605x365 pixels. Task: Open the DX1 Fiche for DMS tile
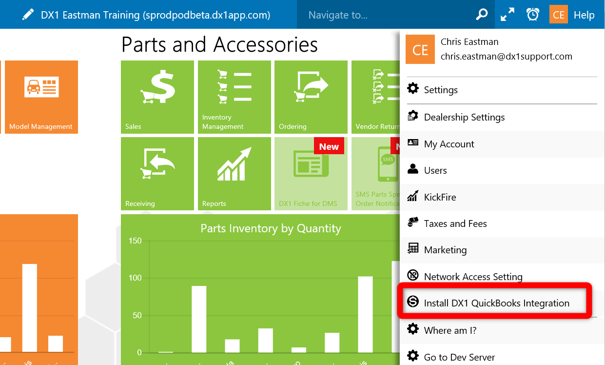click(x=311, y=174)
